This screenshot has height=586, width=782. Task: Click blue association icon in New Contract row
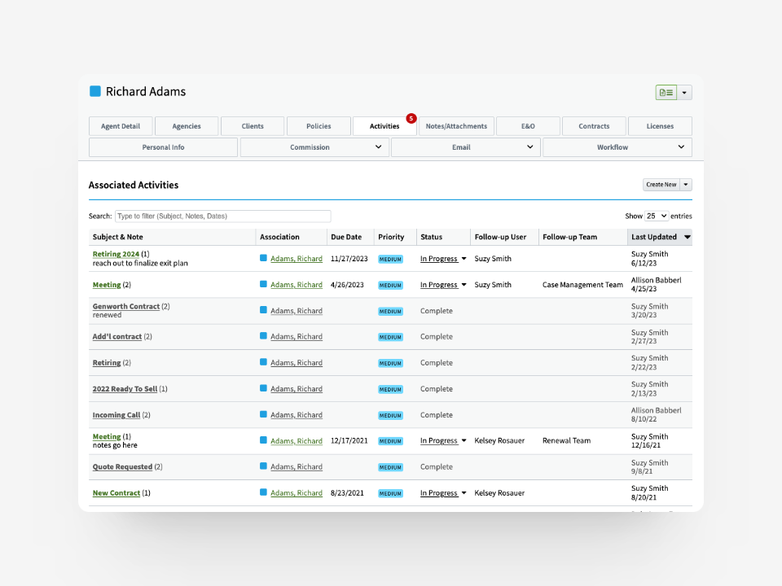click(263, 492)
